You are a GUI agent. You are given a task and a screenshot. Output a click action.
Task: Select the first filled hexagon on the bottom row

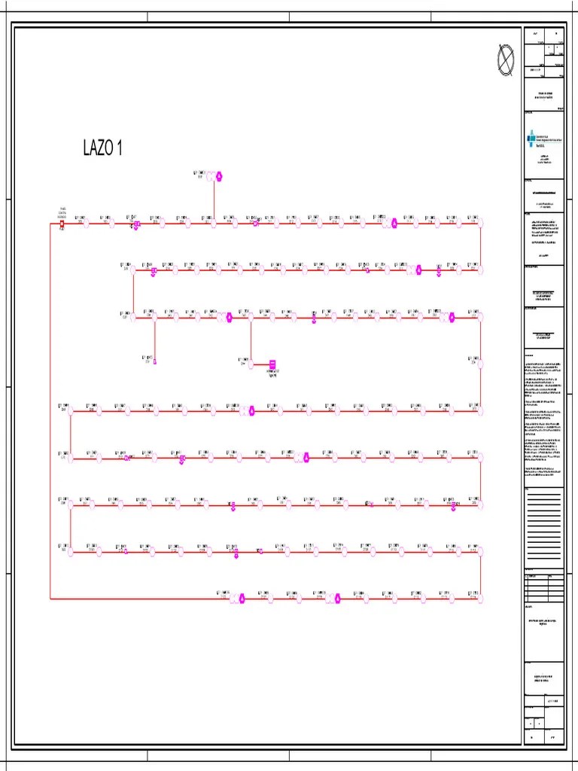(242, 599)
